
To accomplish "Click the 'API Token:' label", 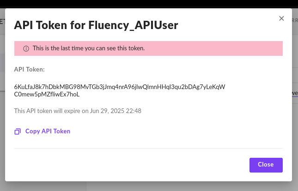I will tap(30, 69).
